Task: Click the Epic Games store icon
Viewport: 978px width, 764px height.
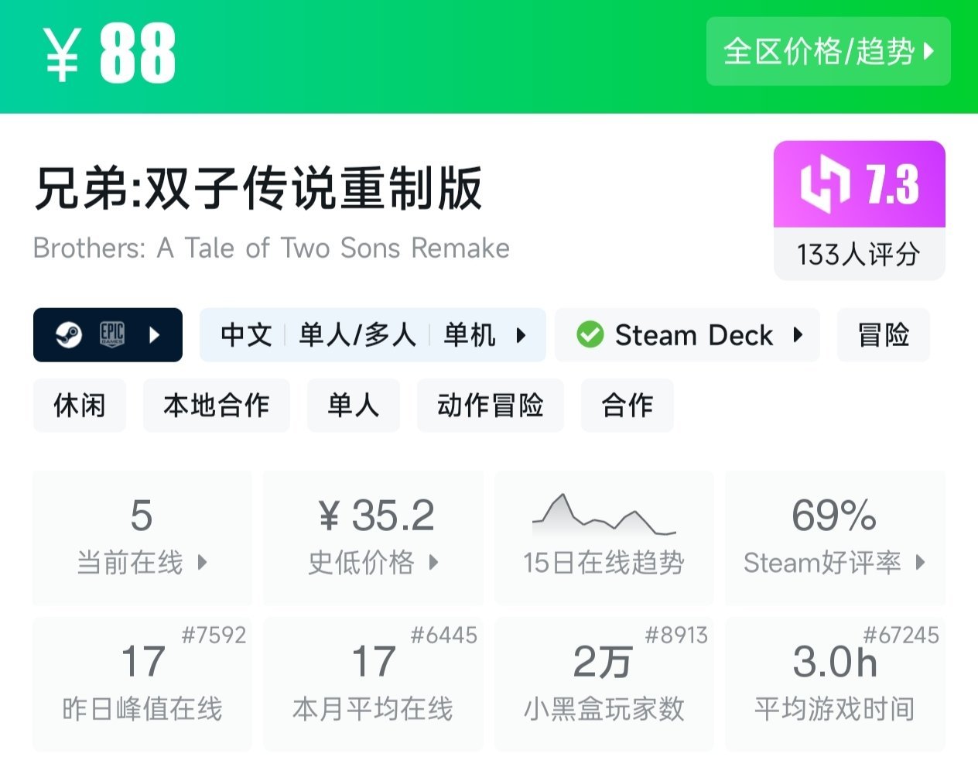Action: point(112,334)
